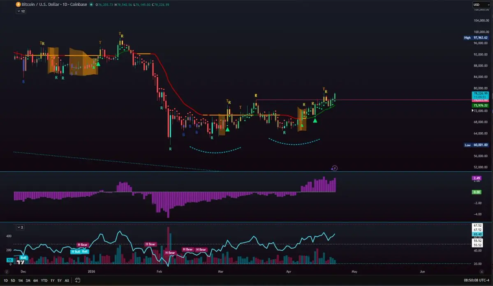Click the 08:50:08 UTC-4 clock
The image size is (493, 286).
pyautogui.click(x=476, y=280)
